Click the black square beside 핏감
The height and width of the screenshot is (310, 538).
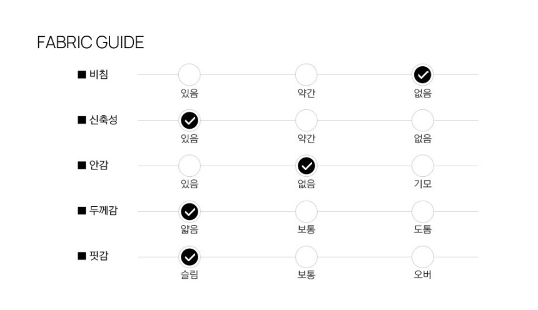point(82,256)
